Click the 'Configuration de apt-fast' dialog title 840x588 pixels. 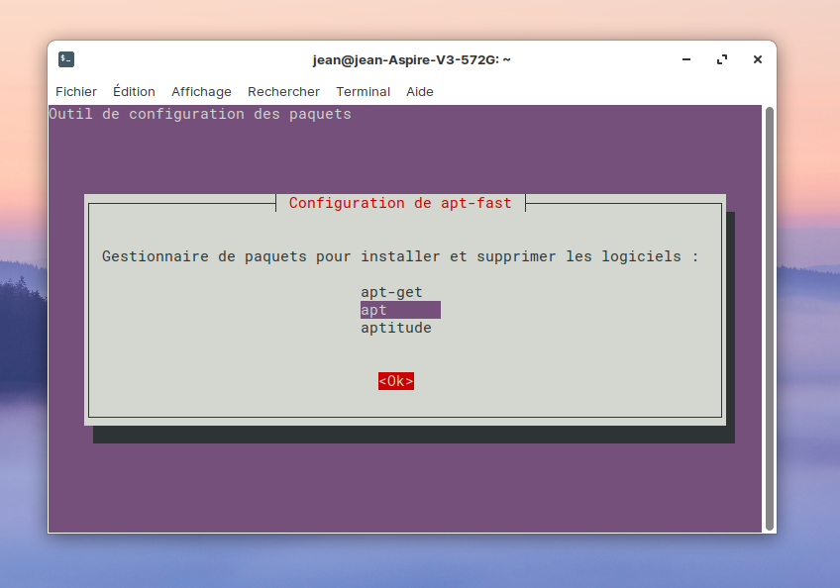[x=400, y=203]
